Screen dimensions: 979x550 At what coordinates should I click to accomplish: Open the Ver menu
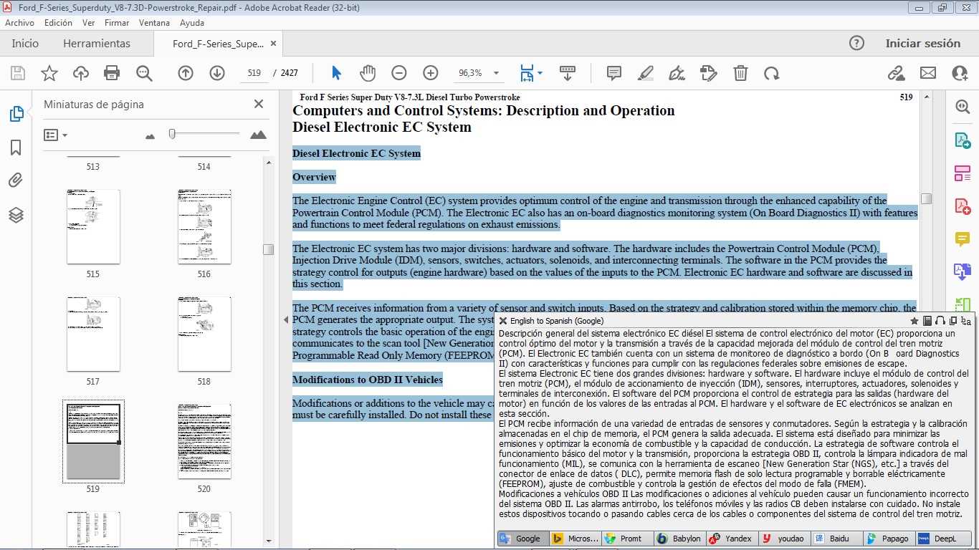tap(89, 23)
